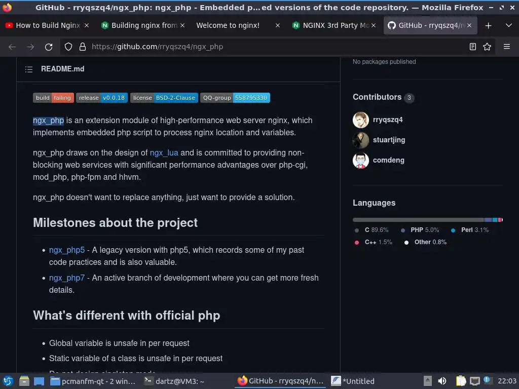Expand the list all tabs chevron
Image resolution: width=519 pixels, height=389 pixels.
click(x=509, y=25)
